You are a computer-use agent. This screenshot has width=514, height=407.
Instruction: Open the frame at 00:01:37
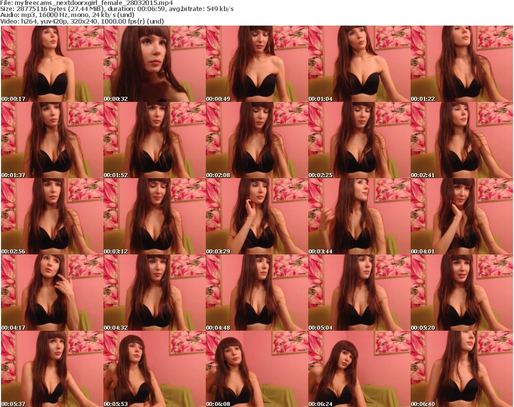52,140
